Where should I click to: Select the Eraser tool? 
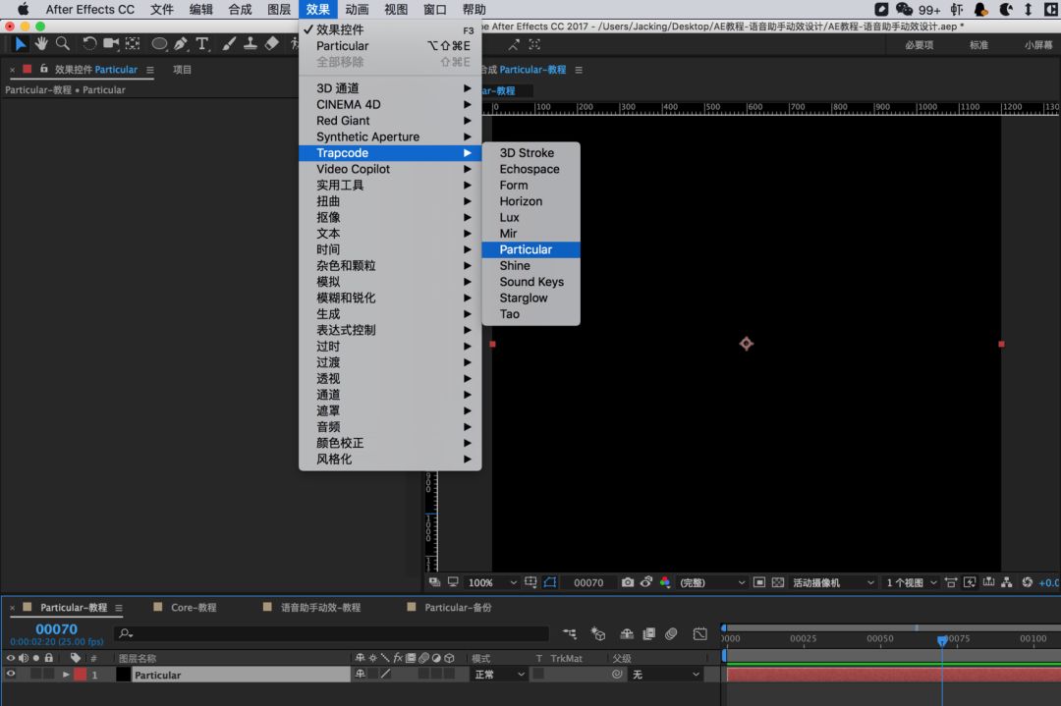271,44
